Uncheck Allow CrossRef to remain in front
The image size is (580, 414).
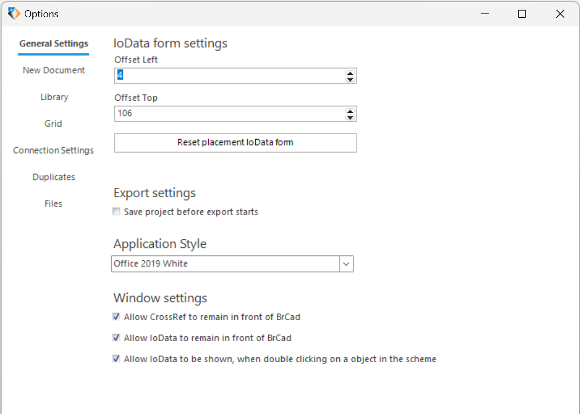[x=116, y=316]
